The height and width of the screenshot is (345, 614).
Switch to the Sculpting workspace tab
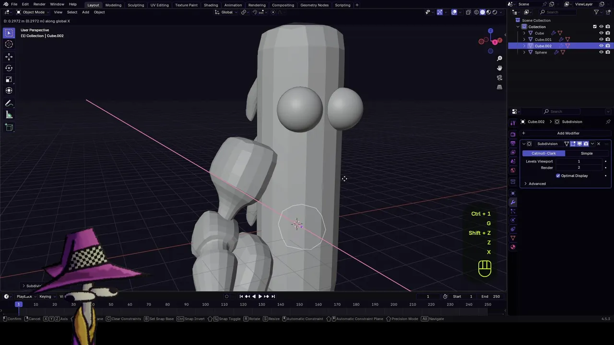click(136, 5)
